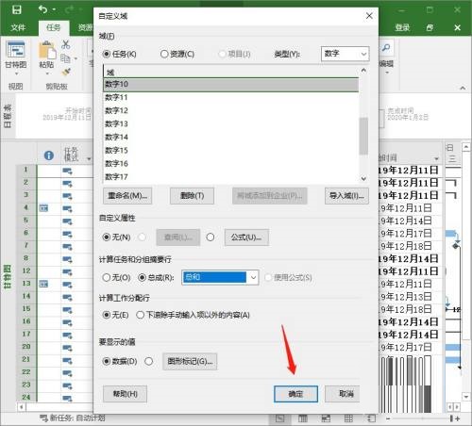Click the Task Usage view status bar icon
This screenshot has width=472, height=426.
click(x=303, y=418)
